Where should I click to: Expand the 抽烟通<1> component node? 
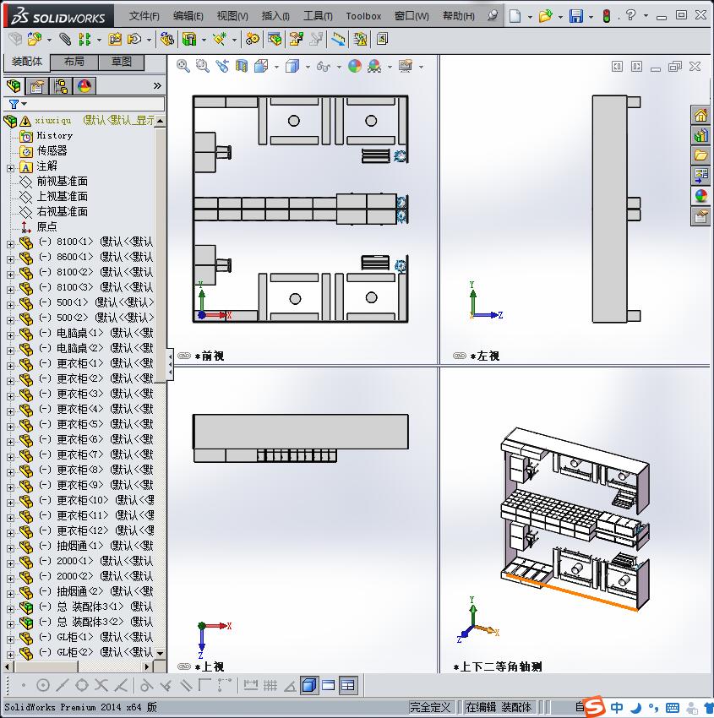[10, 548]
